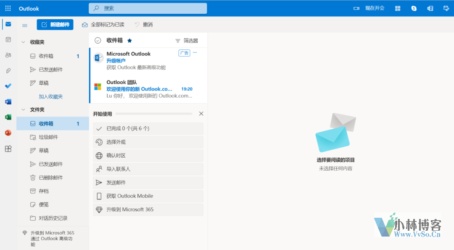Open 已发送邮件 under favorites
Viewport: 454px width, 250px height.
click(53, 70)
